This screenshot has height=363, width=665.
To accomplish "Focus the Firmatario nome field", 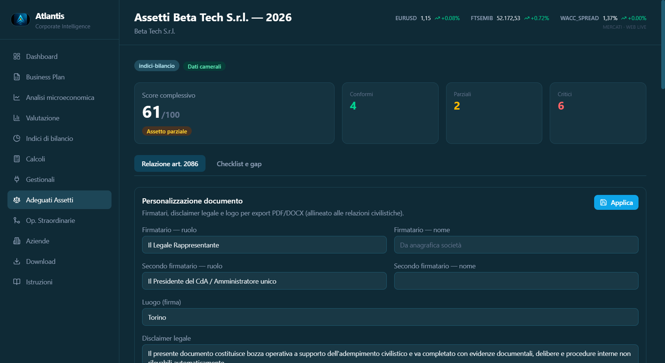I will pyautogui.click(x=516, y=245).
